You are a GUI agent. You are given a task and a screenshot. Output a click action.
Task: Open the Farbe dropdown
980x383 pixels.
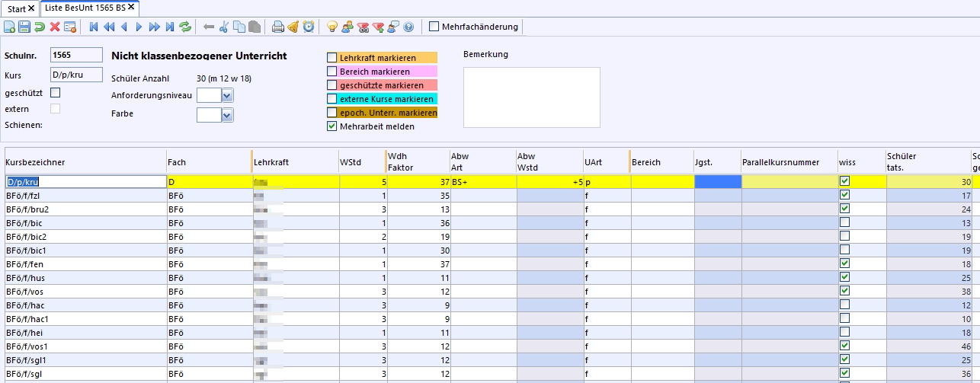coord(227,115)
